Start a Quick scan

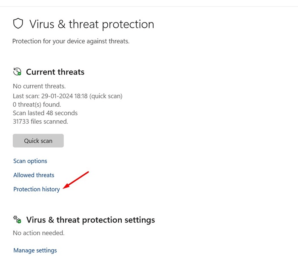pos(38,141)
